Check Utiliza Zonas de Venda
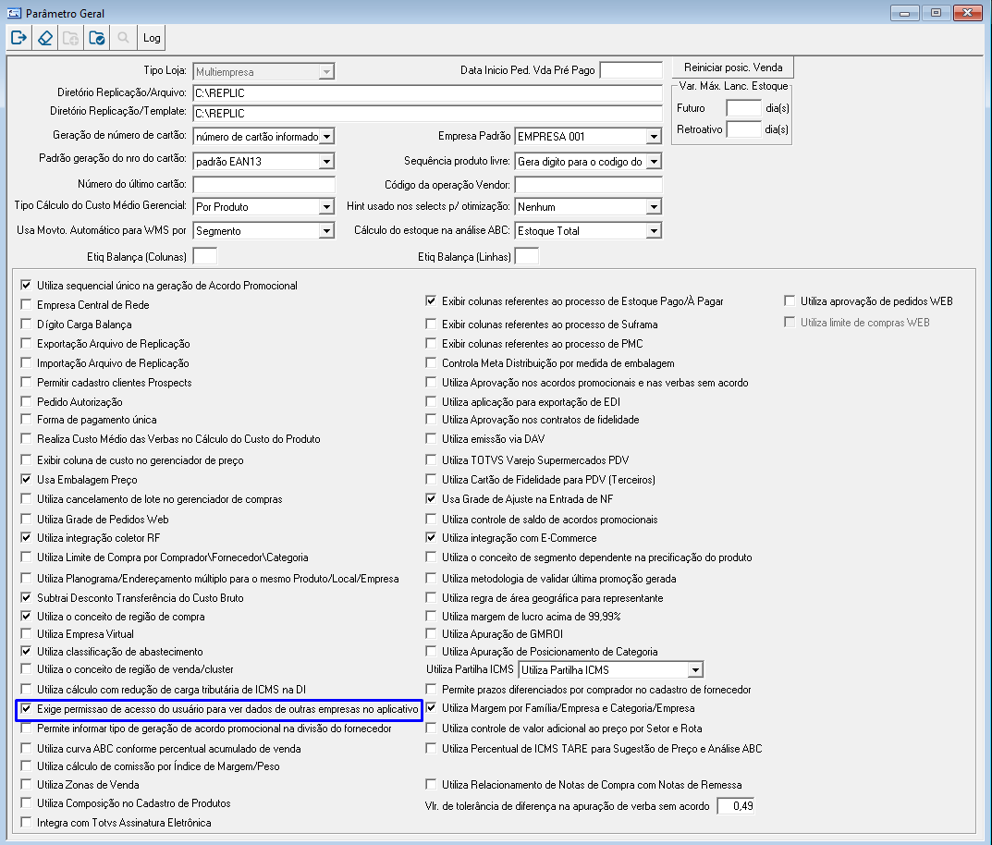The image size is (992, 845). [26, 784]
